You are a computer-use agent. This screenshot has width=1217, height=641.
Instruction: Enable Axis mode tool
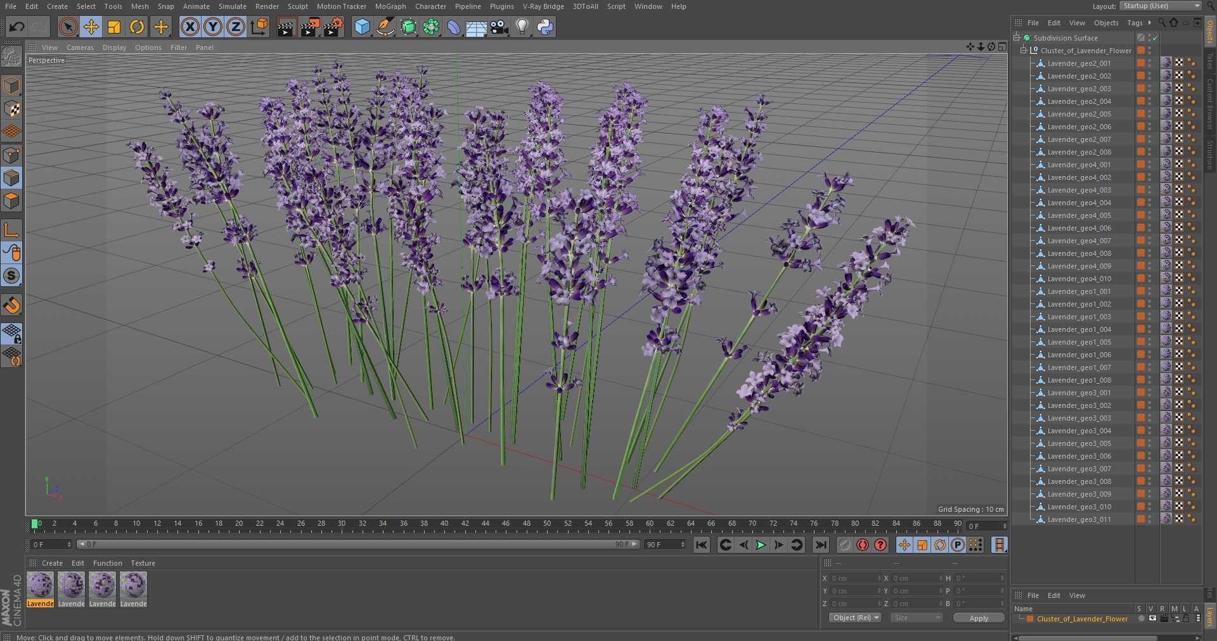click(11, 230)
